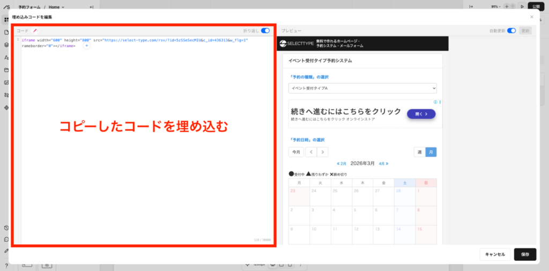Image resolution: width=549 pixels, height=271 pixels.
Task: Open the Studio logo menu
Action: [6, 7]
